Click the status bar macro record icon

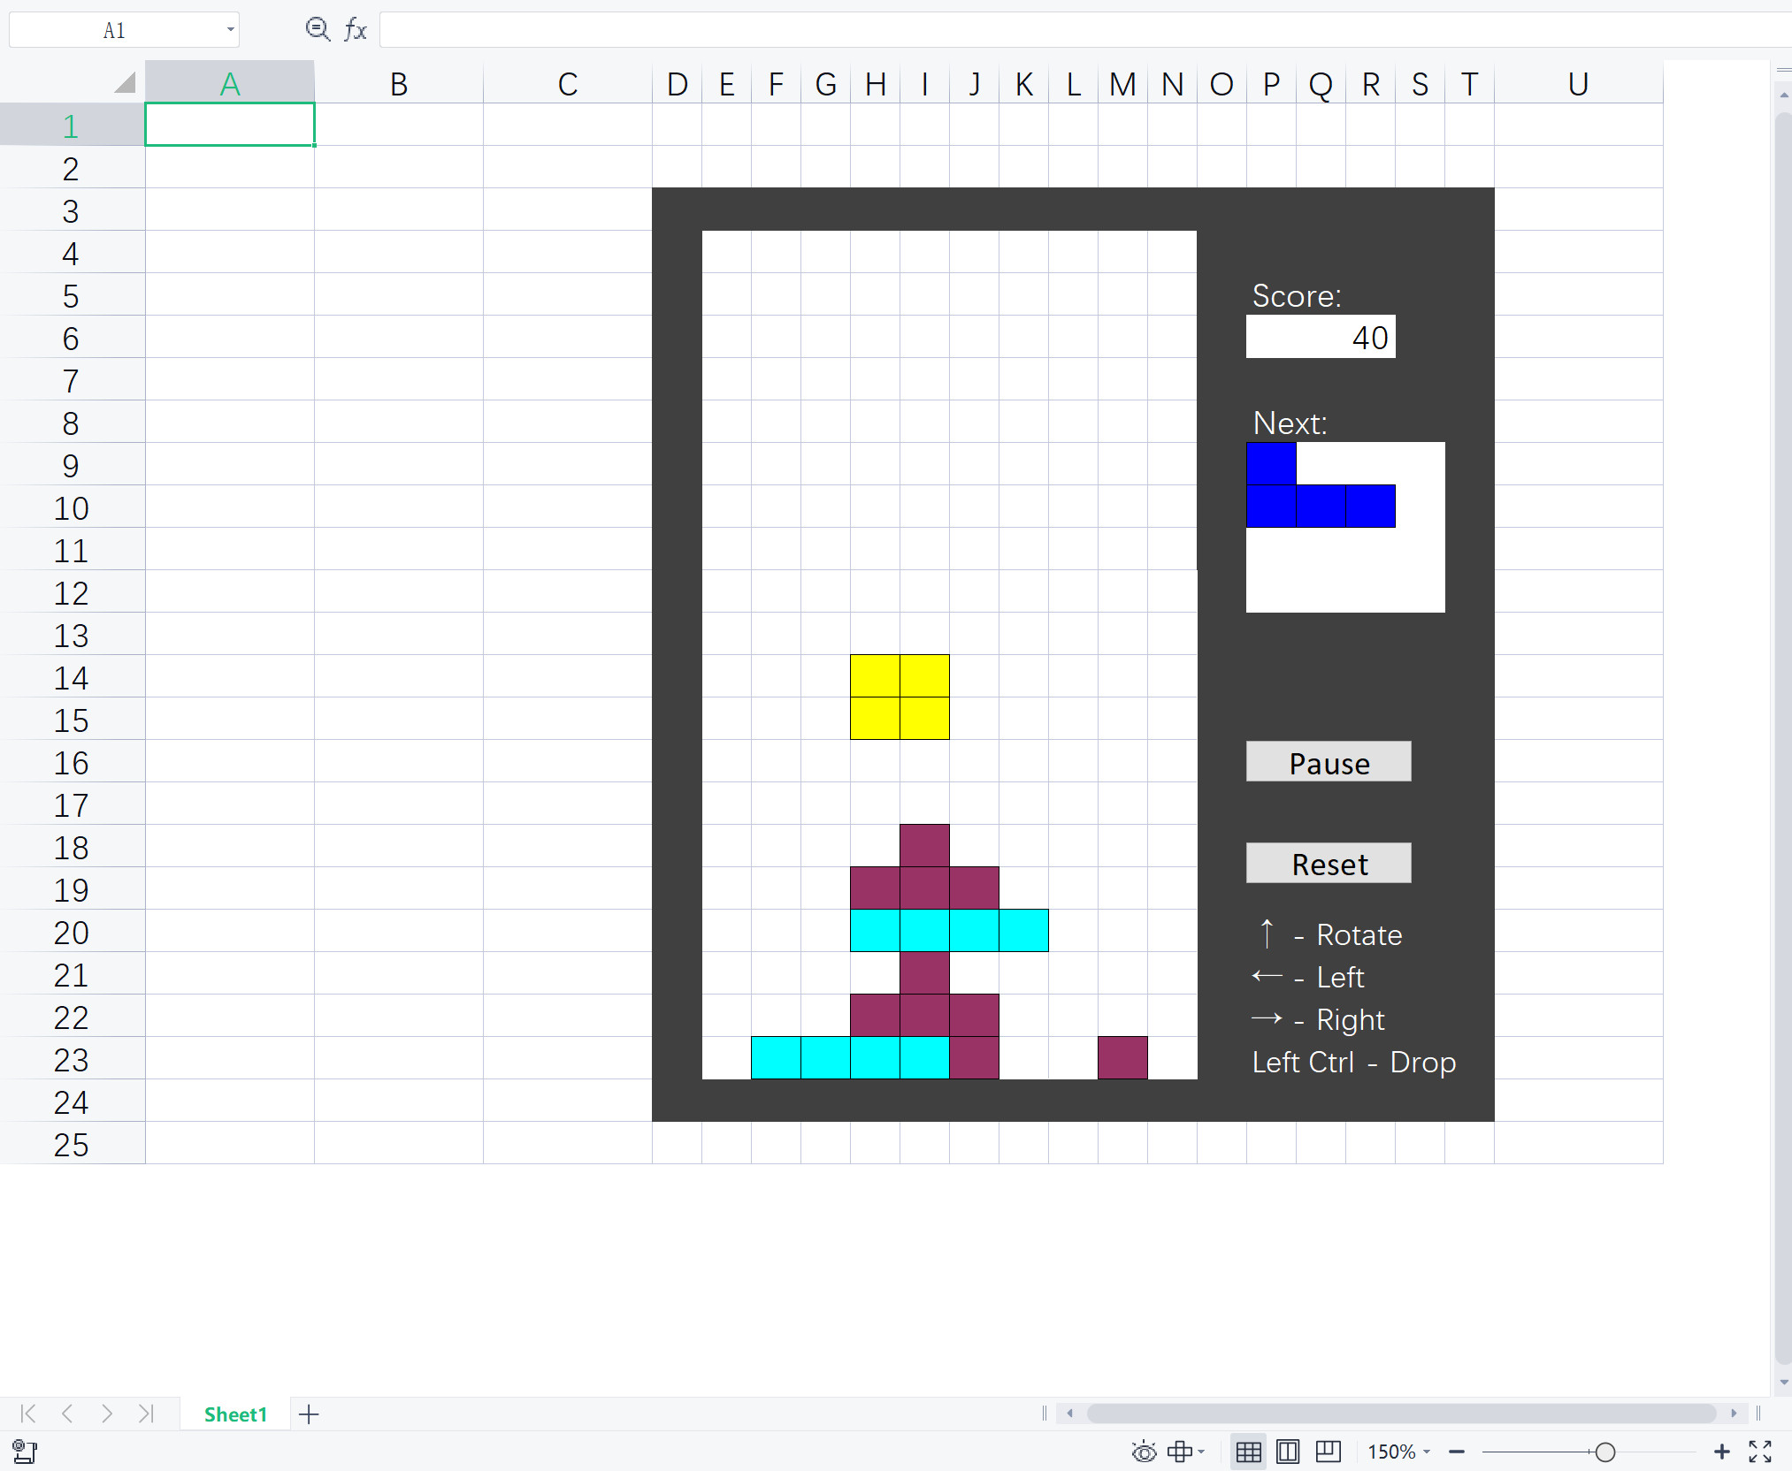pos(25,1452)
